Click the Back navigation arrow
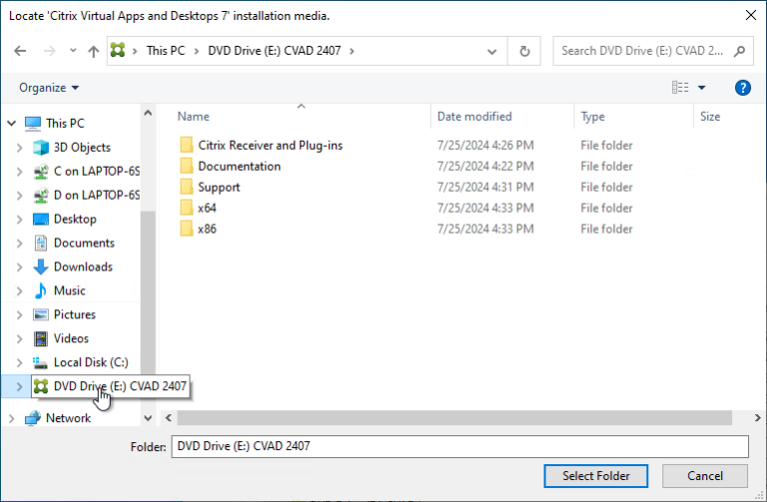The image size is (767, 502). coord(21,51)
